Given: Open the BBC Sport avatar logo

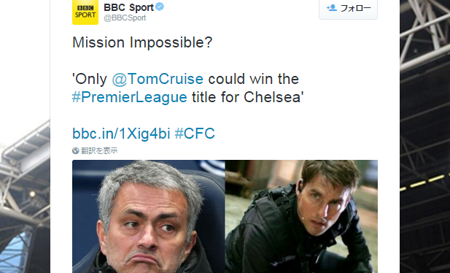Looking at the screenshot, I should (x=85, y=12).
